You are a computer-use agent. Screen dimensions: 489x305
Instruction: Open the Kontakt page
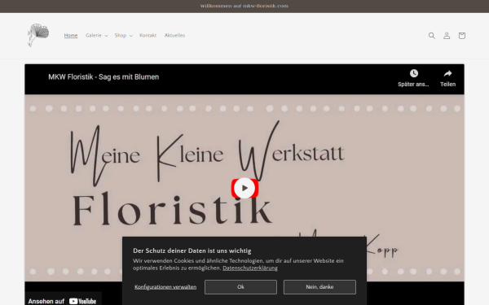(148, 36)
